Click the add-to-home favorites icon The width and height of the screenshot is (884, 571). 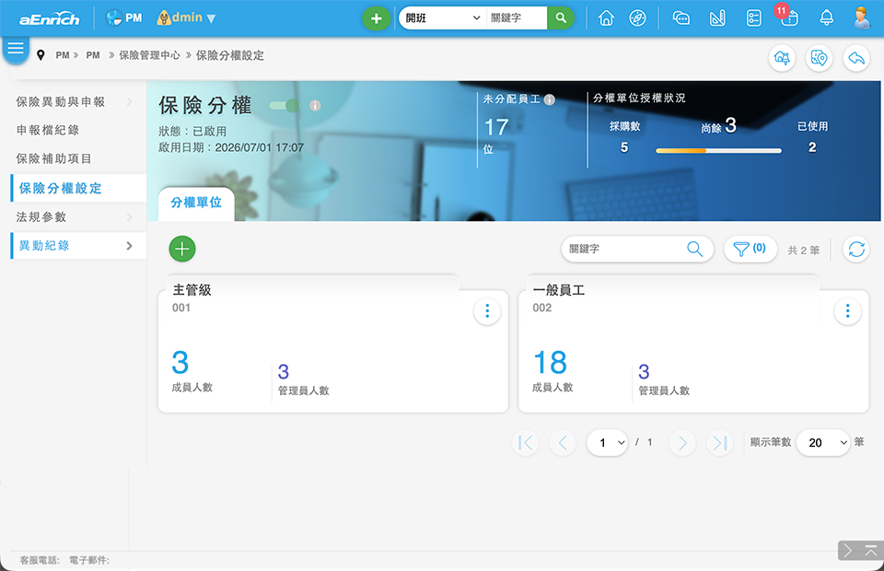(782, 58)
